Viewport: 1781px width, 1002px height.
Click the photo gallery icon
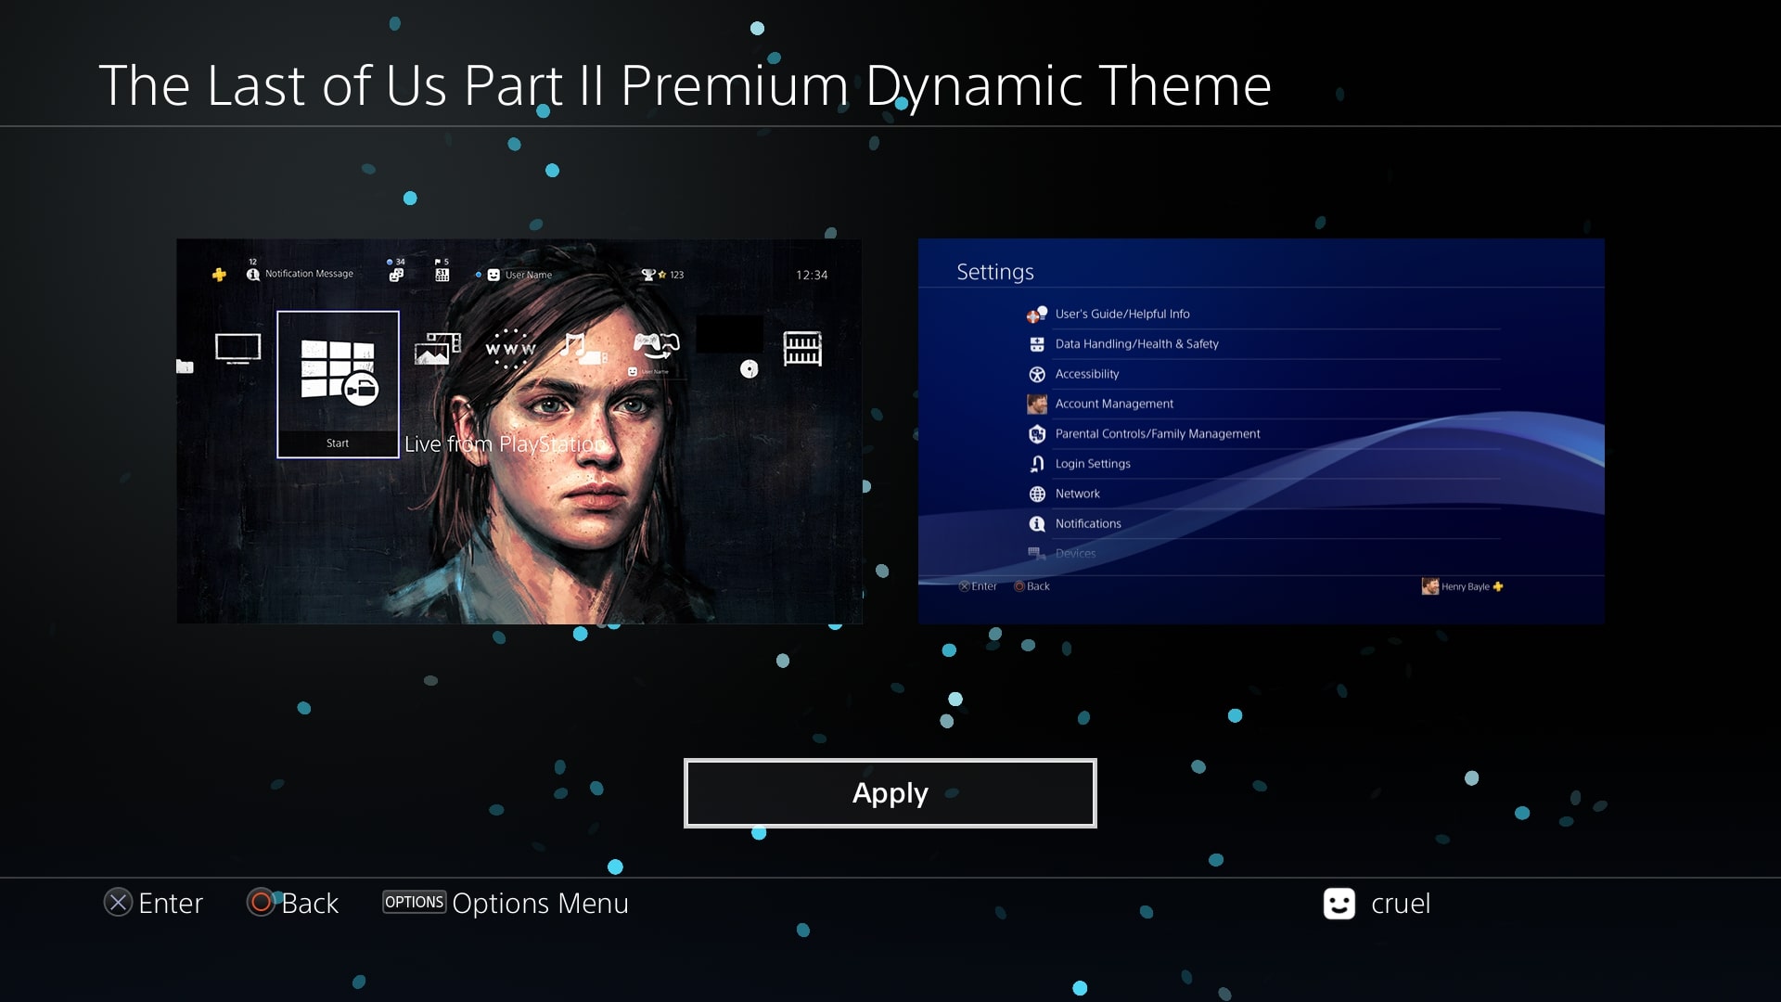[x=435, y=349]
